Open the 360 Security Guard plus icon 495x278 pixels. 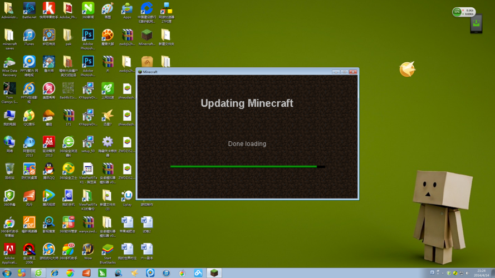pos(68,171)
